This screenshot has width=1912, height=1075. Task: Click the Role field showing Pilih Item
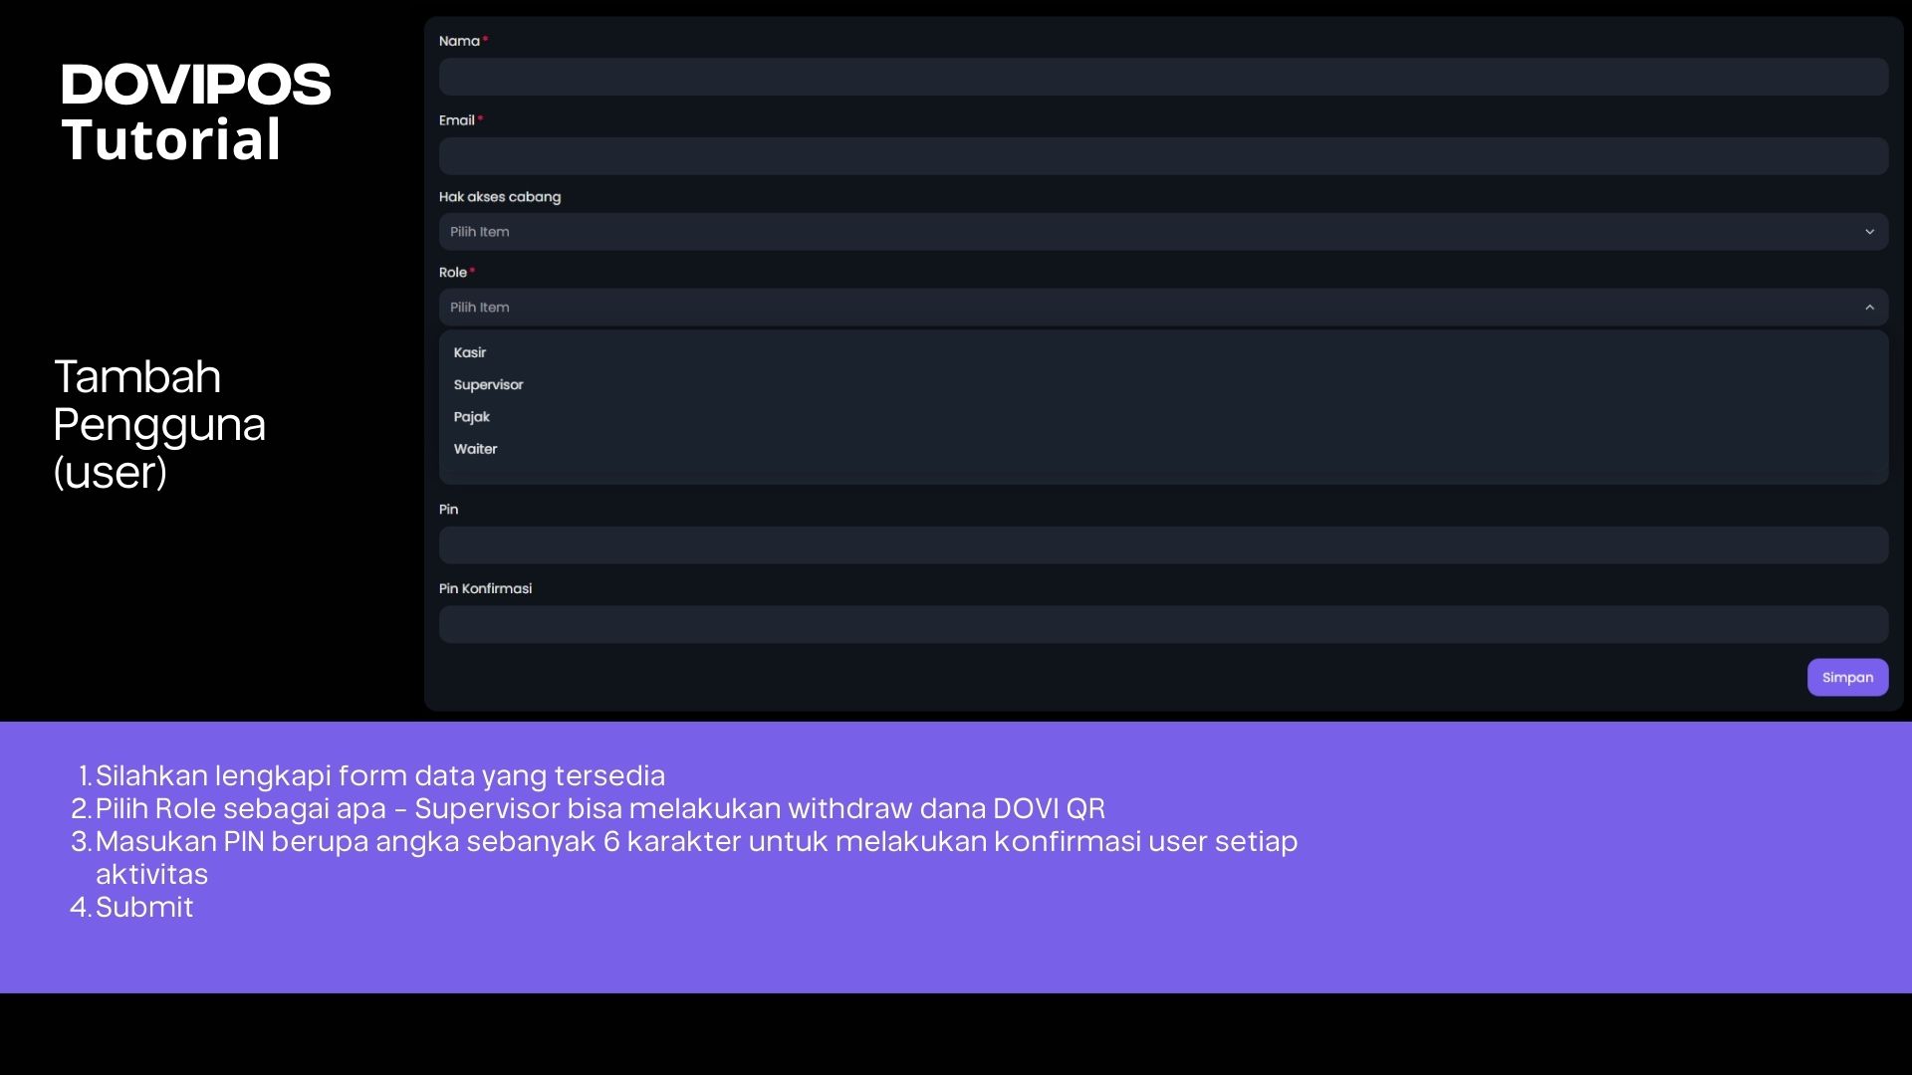pyautogui.click(x=1155, y=308)
